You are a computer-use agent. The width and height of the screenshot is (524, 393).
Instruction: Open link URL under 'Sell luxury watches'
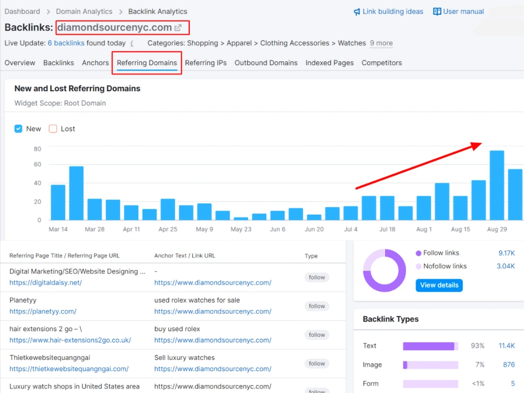tap(213, 369)
